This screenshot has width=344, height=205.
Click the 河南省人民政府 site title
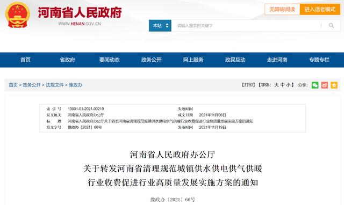pyautogui.click(x=80, y=12)
